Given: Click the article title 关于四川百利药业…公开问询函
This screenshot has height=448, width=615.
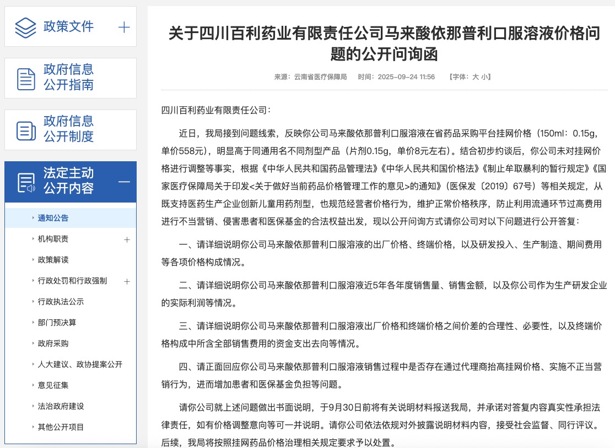Looking at the screenshot, I should [385, 43].
